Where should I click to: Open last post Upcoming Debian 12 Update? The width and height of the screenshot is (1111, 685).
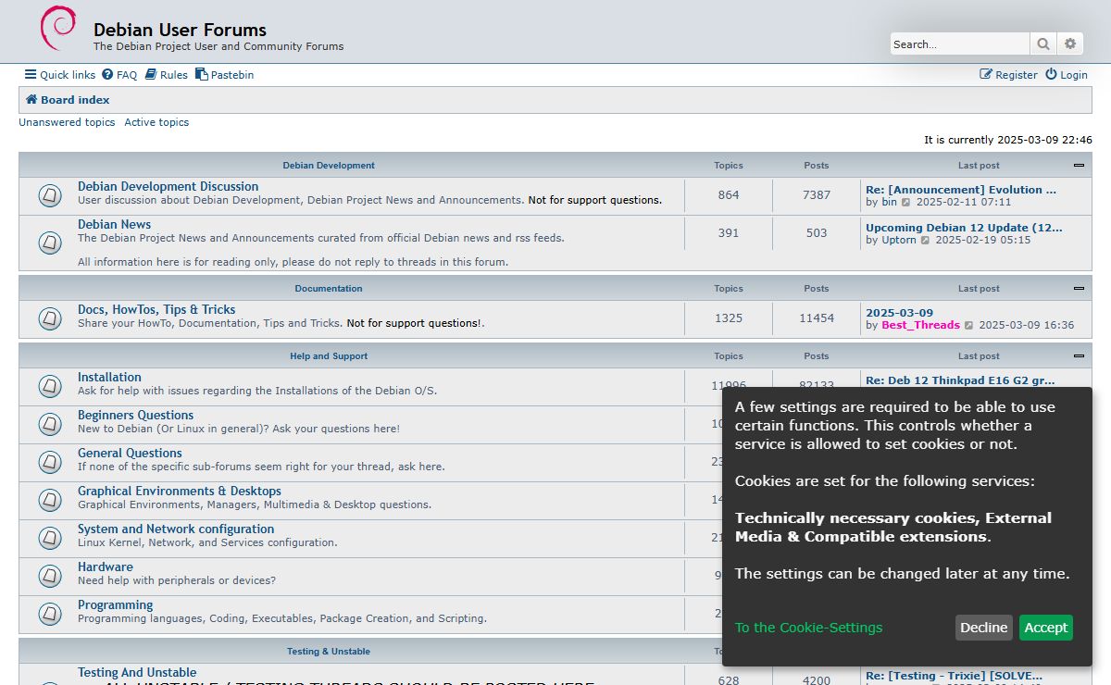[964, 228]
